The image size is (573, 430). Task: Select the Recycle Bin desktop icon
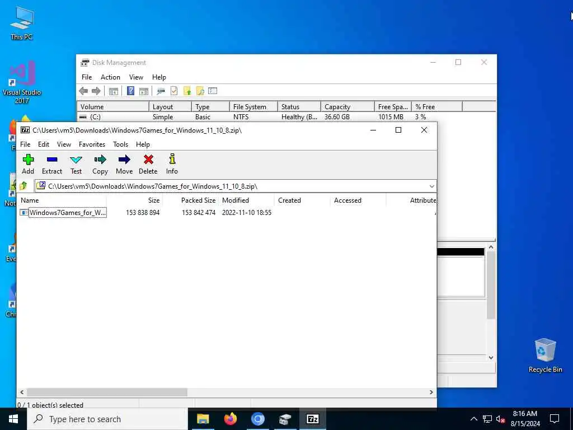pyautogui.click(x=545, y=356)
